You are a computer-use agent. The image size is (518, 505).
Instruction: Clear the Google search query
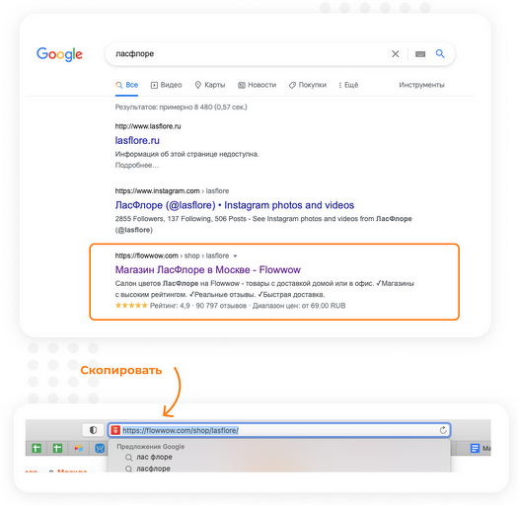(395, 54)
